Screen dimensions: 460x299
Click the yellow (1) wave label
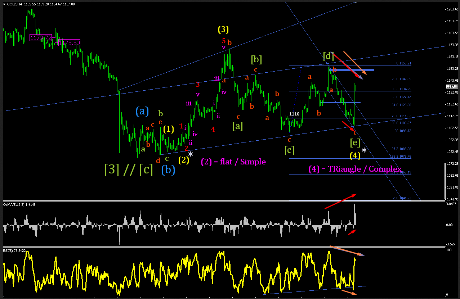169,129
